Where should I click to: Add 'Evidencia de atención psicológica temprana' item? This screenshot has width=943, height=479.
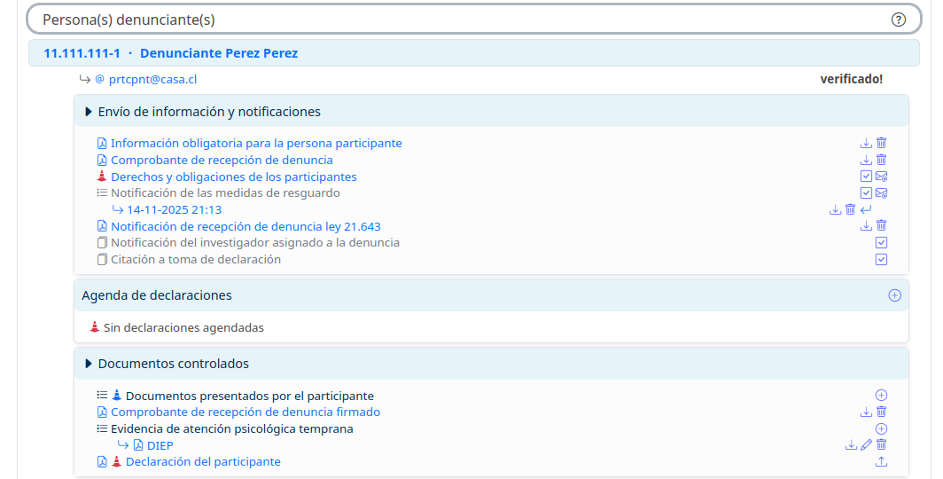881,429
